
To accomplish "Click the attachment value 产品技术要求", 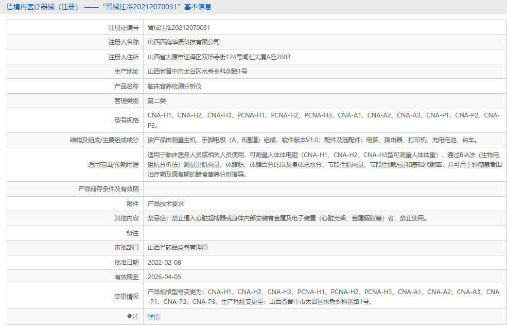I will tap(166, 204).
